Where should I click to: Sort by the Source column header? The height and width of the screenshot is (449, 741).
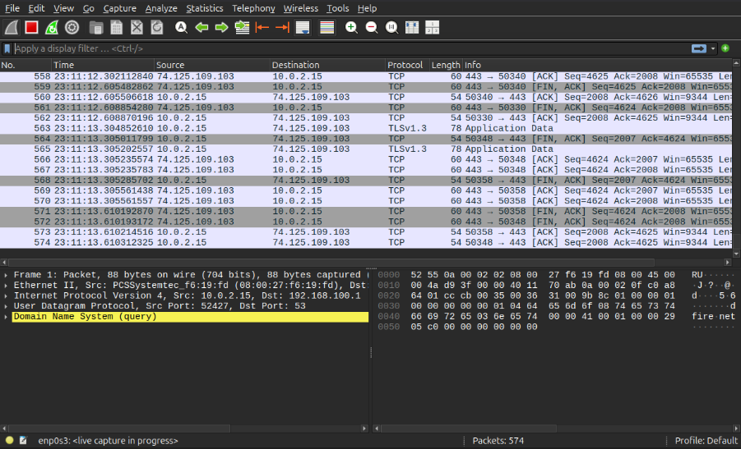click(212, 65)
